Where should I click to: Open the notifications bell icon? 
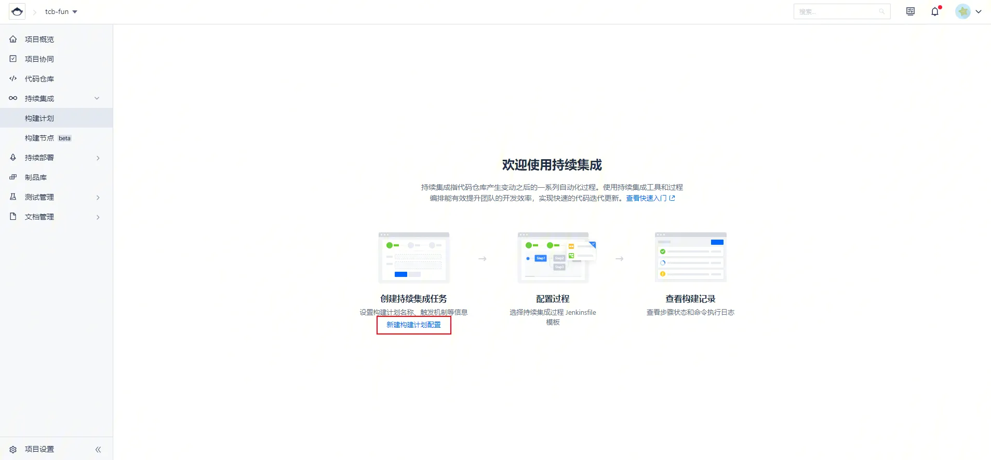pos(935,11)
